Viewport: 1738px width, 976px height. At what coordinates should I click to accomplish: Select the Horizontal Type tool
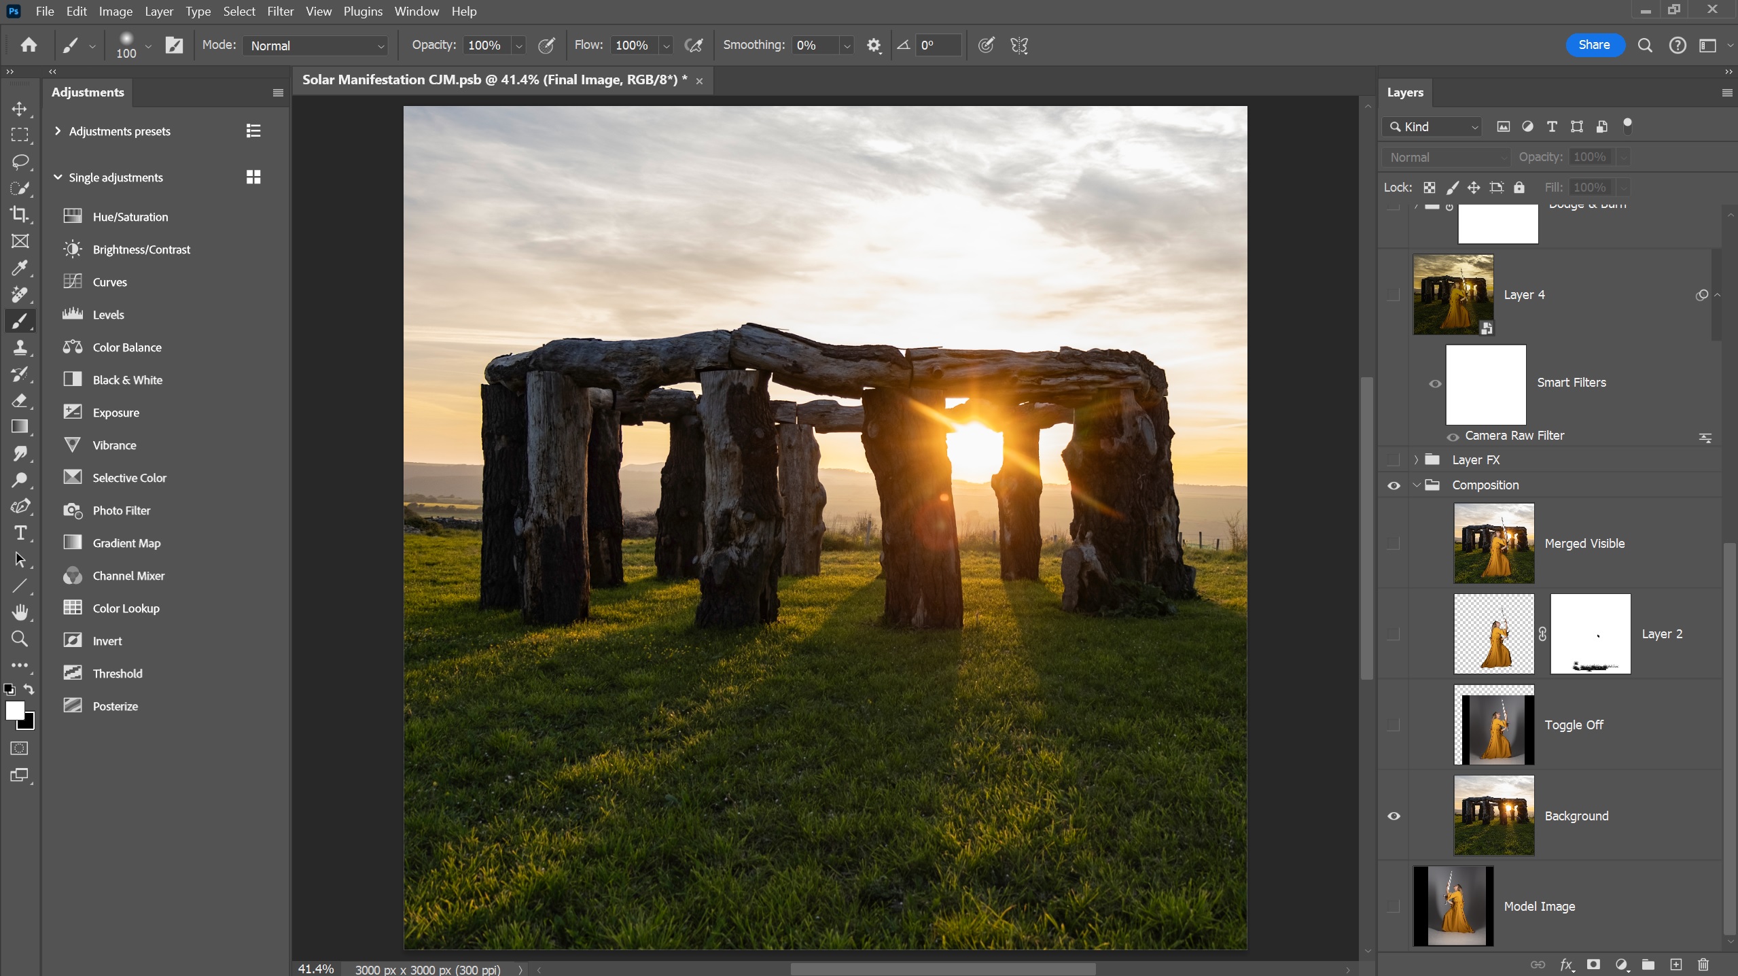coord(19,534)
